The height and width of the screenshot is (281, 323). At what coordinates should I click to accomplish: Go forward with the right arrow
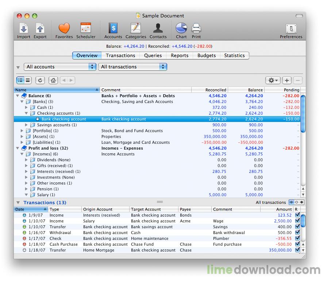click(71, 80)
